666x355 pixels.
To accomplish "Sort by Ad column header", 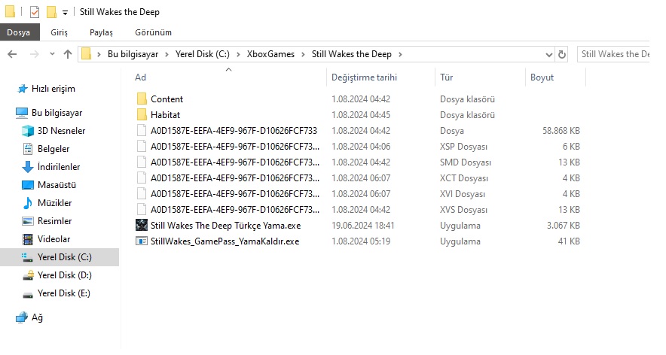I will [141, 77].
